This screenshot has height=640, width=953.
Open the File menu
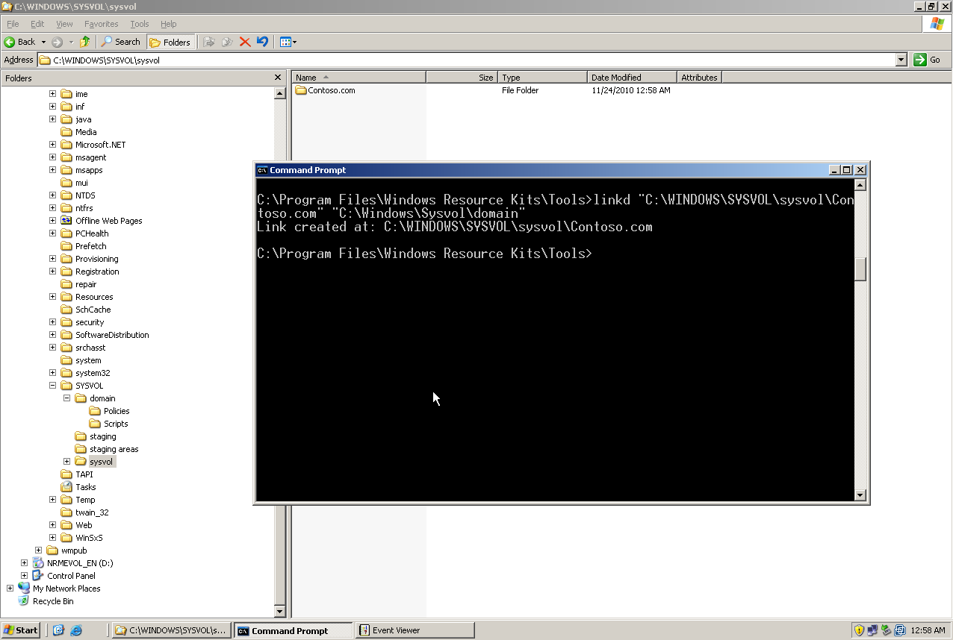pos(13,24)
